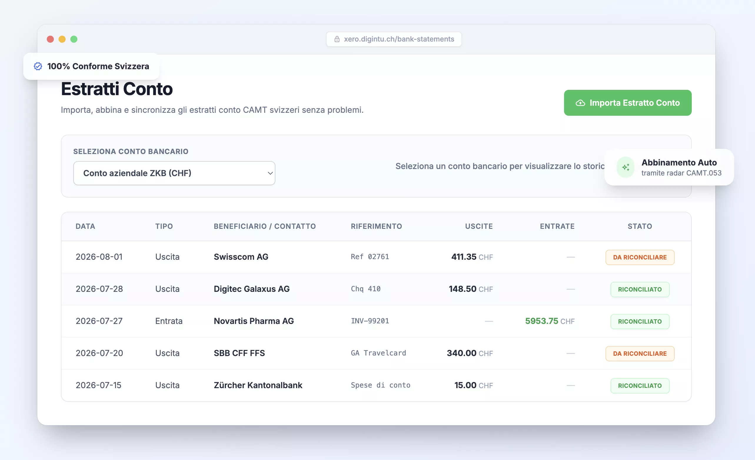Click the 5953.75 CHF incoming amount
This screenshot has height=460, width=755.
[x=550, y=321]
